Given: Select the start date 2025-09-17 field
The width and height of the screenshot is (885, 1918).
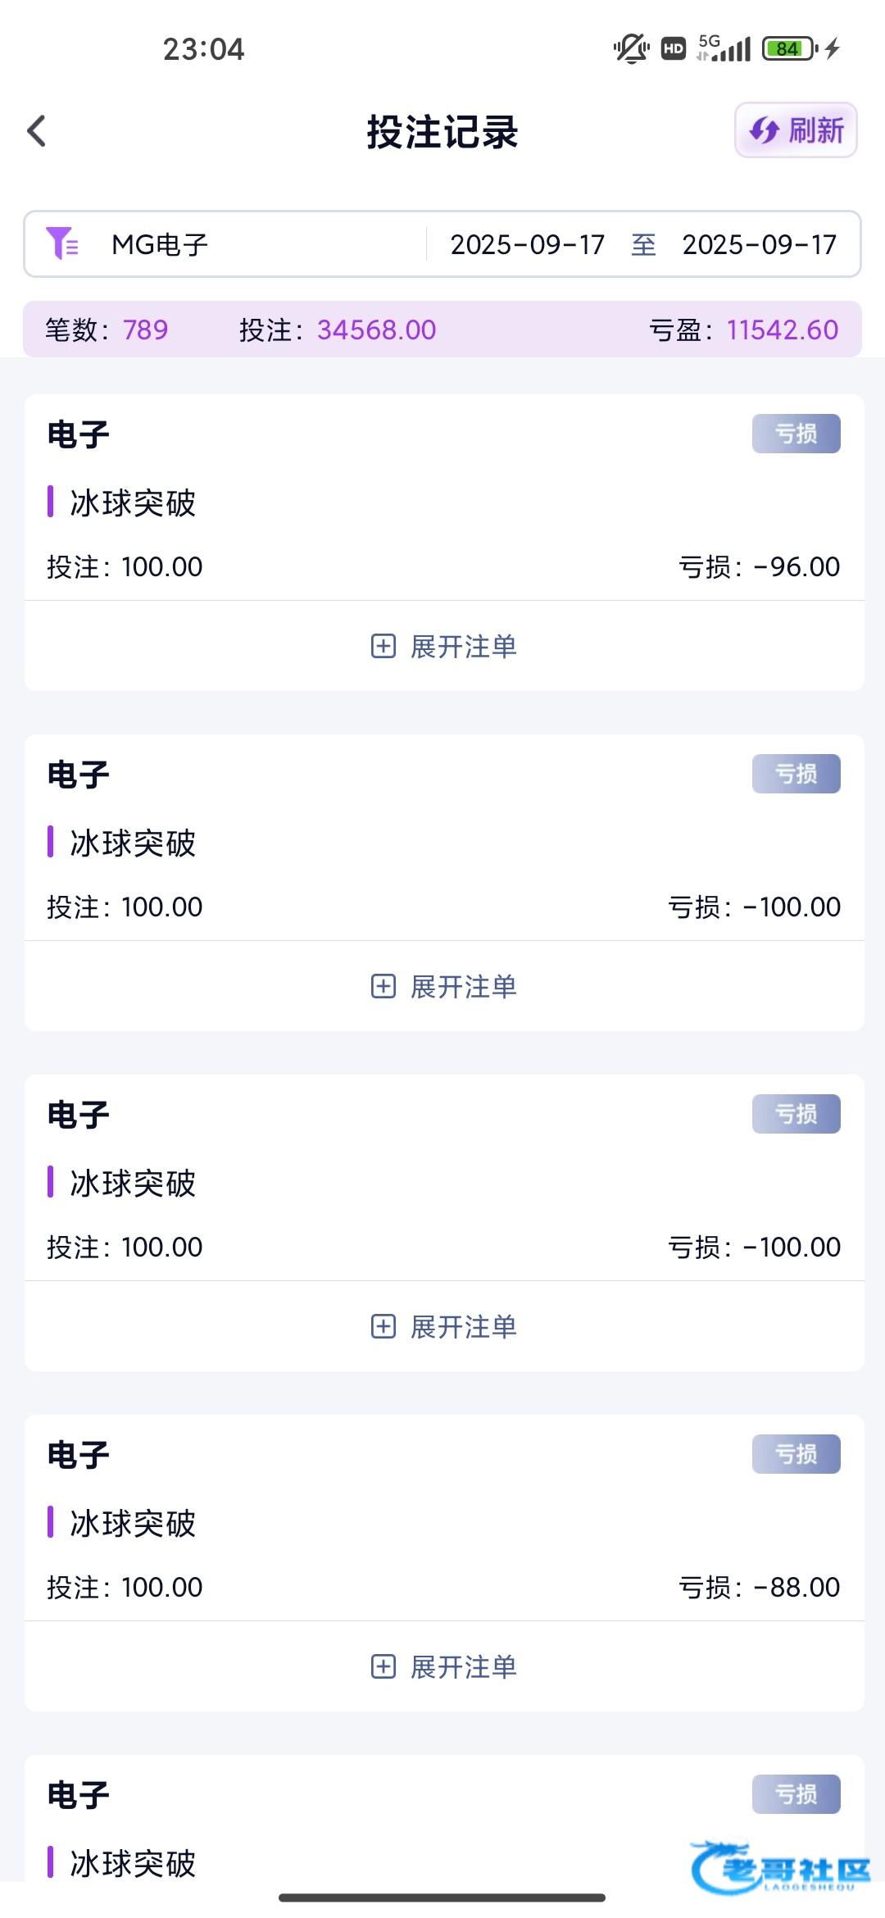Looking at the screenshot, I should (x=527, y=244).
